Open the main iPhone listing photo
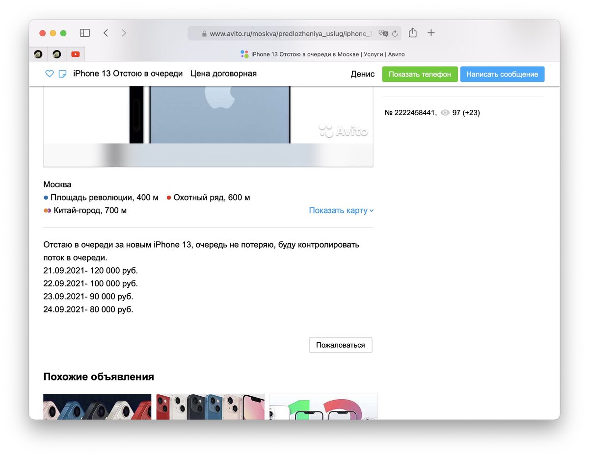This screenshot has height=458, width=589. tap(208, 126)
